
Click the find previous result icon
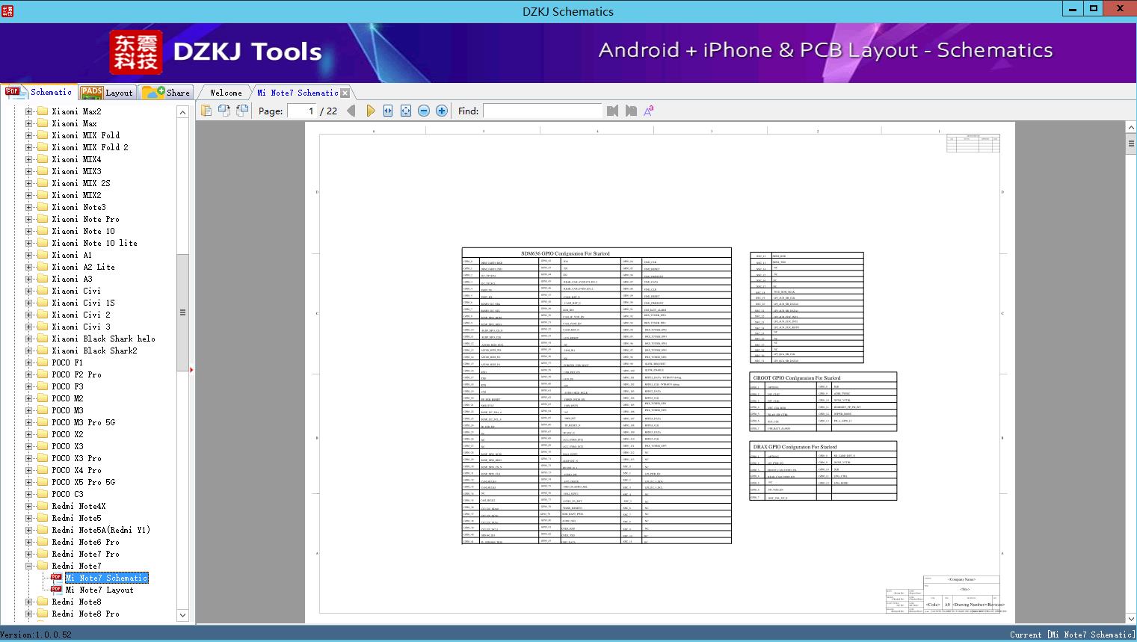(x=613, y=111)
